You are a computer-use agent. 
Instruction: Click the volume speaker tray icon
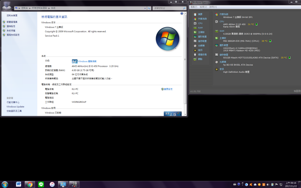268,185
